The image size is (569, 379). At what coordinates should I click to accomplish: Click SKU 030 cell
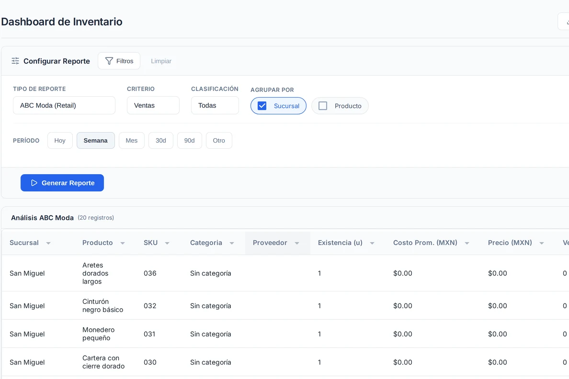(150, 362)
